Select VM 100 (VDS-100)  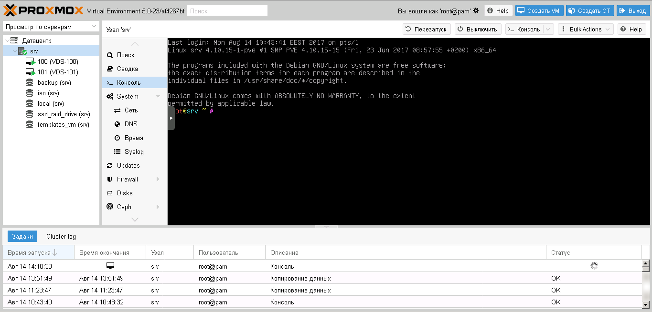coord(58,61)
